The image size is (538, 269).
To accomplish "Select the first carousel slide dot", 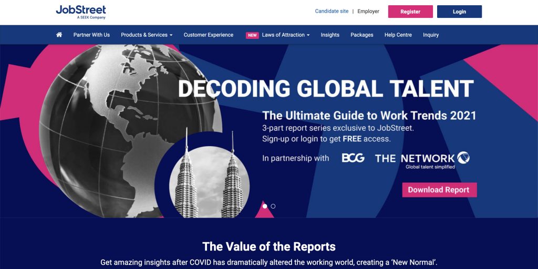I will pos(265,206).
